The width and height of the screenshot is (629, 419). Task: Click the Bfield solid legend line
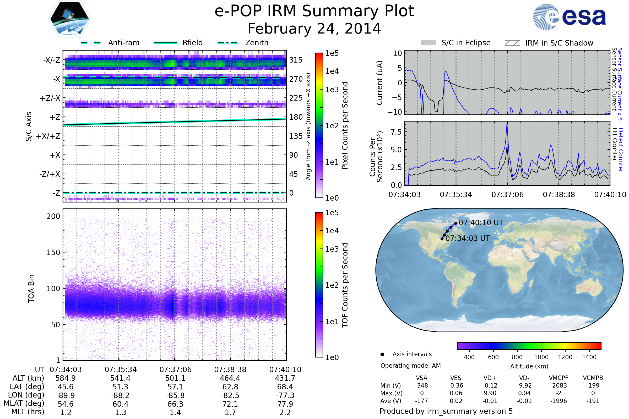(165, 43)
